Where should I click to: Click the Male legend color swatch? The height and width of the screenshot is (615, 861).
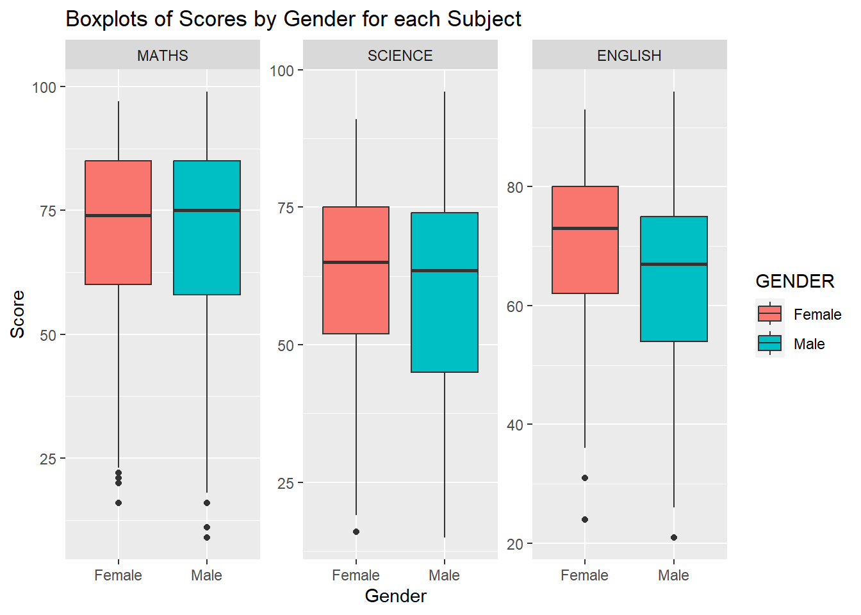(x=769, y=343)
